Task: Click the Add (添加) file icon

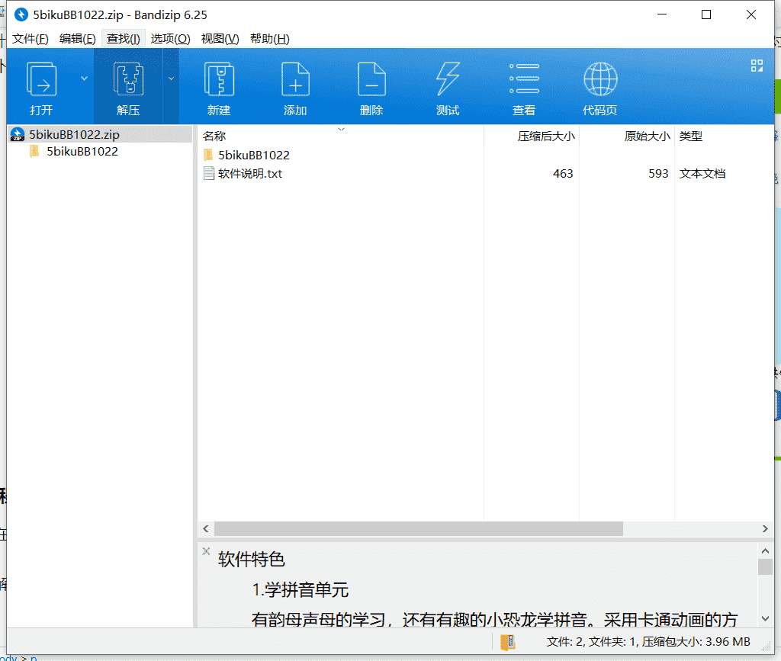Action: pyautogui.click(x=295, y=79)
